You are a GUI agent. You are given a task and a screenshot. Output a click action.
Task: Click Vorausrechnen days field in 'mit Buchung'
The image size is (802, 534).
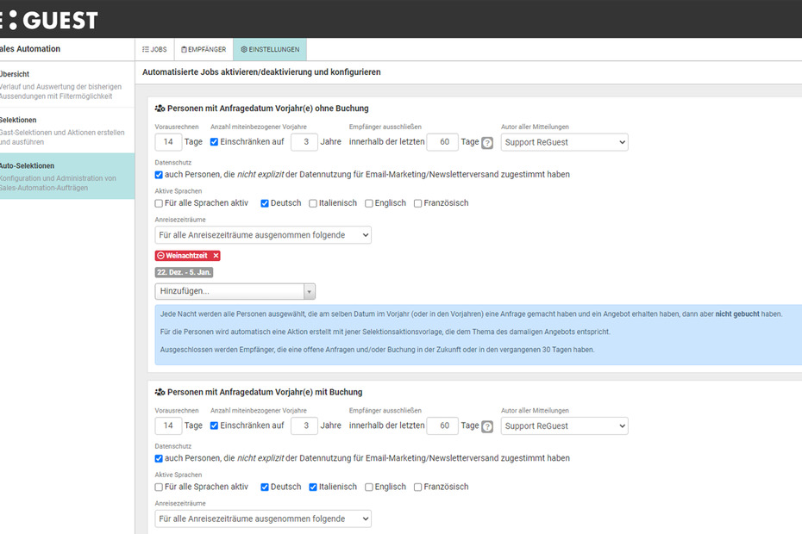click(x=168, y=425)
